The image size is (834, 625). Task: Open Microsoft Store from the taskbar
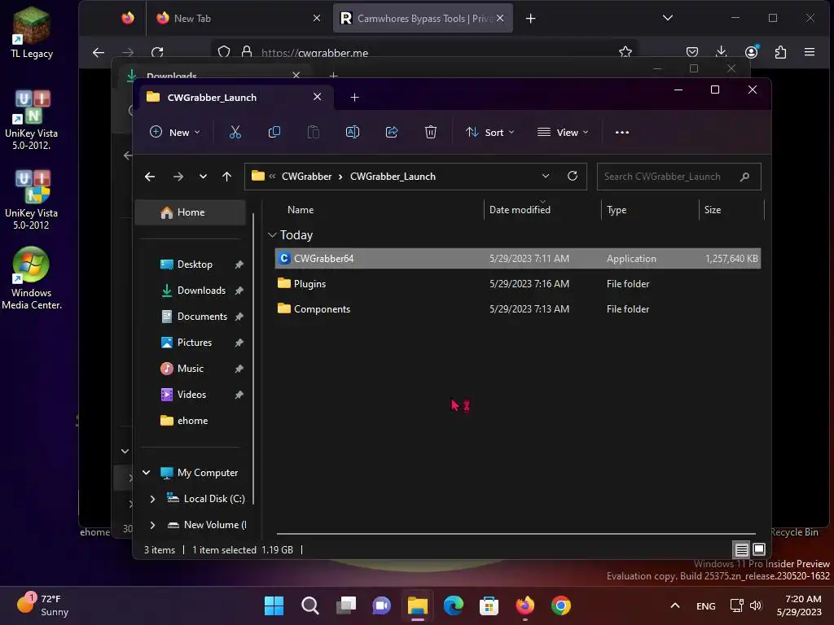tap(489, 605)
